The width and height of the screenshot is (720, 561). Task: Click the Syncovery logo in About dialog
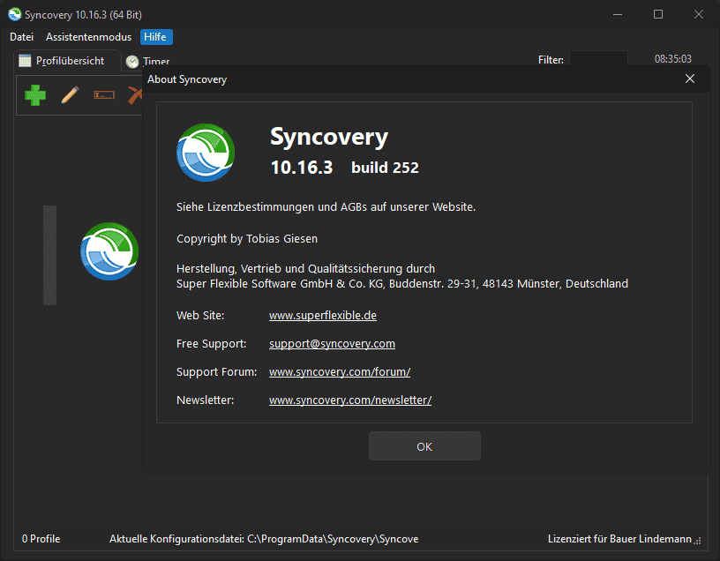[206, 153]
